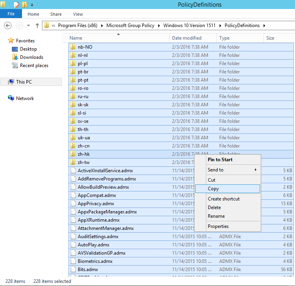This screenshot has height=286, width=295.
Task: Click the th-th folder icon
Action: pyautogui.click(x=73, y=129)
